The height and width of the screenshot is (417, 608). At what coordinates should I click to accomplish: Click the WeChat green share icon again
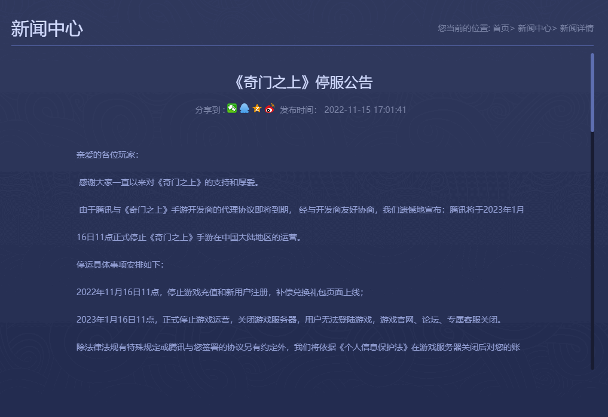click(x=232, y=108)
